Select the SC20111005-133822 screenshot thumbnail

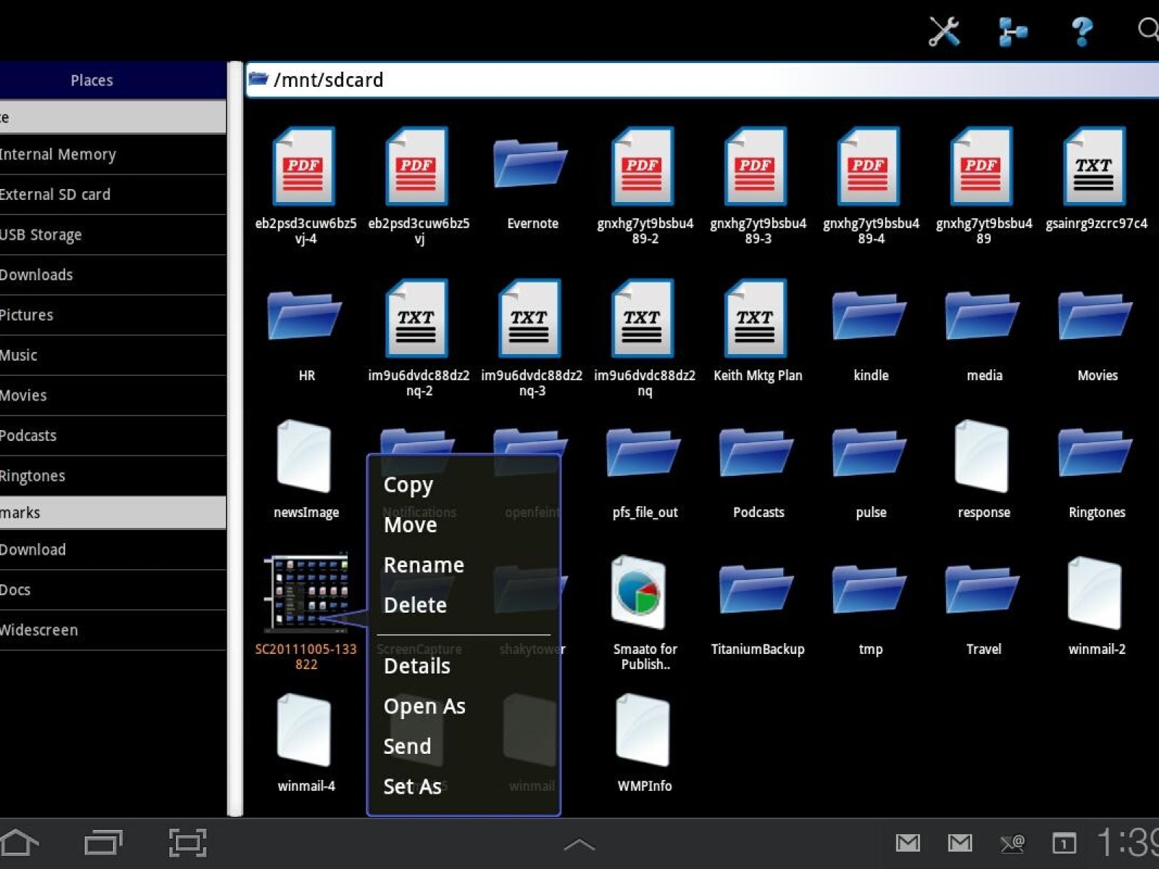306,592
